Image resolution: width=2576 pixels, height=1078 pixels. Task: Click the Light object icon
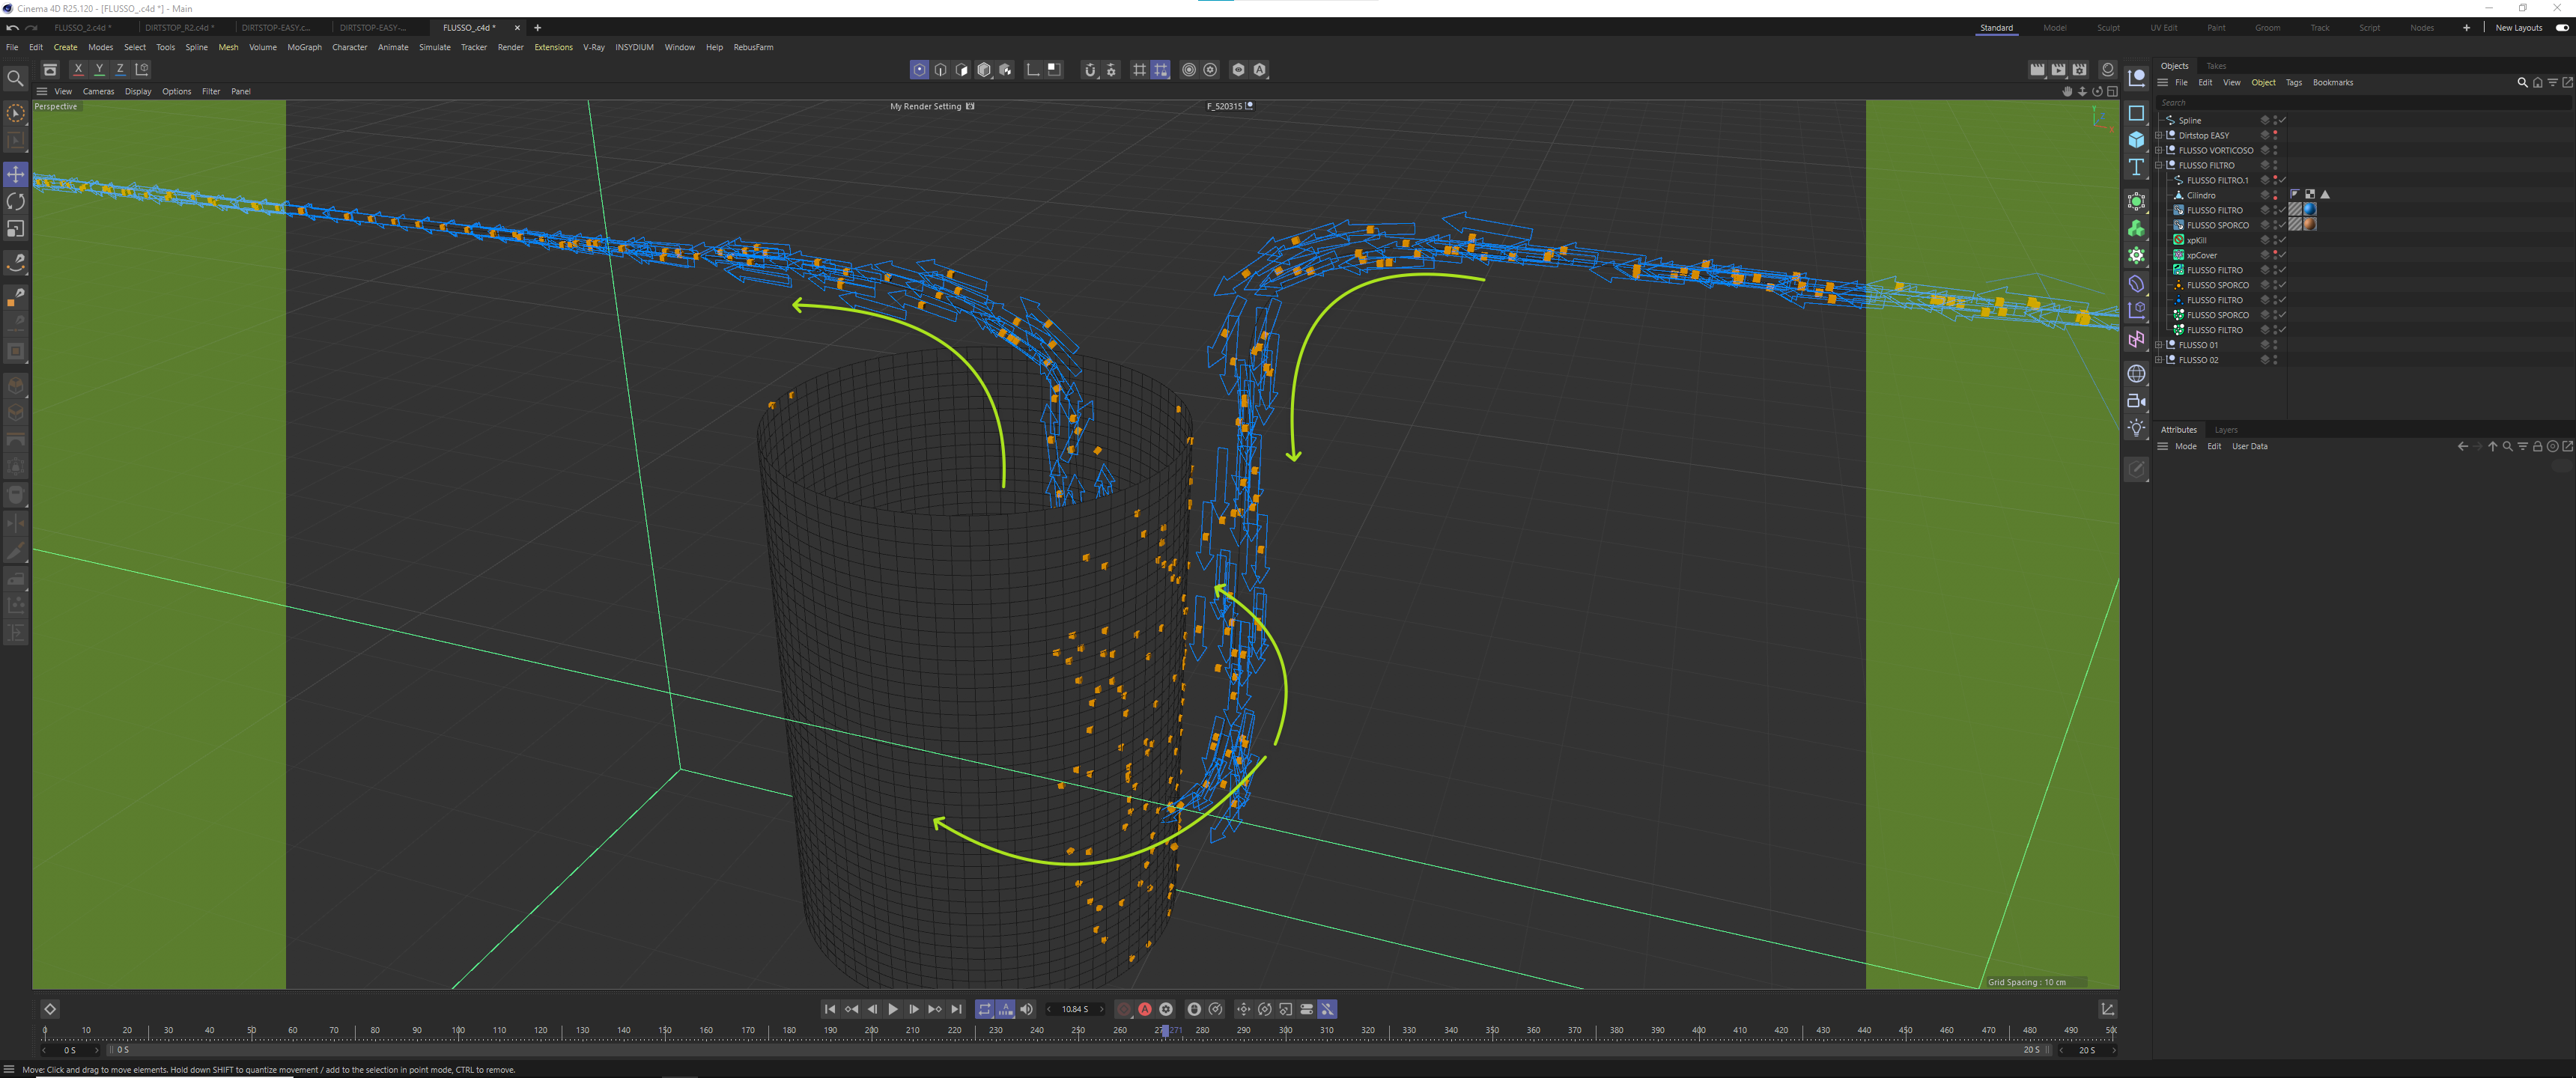click(2136, 428)
